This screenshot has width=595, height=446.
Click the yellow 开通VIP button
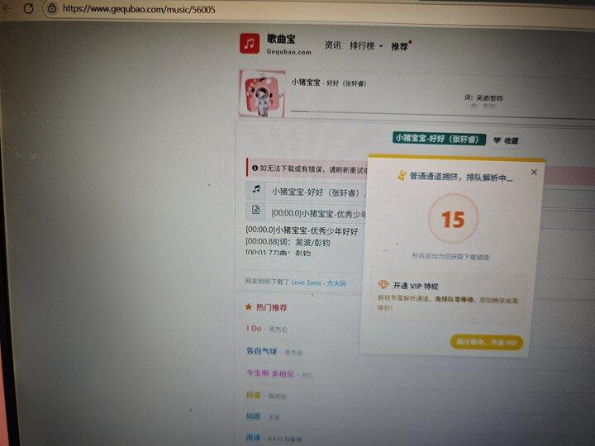[486, 342]
